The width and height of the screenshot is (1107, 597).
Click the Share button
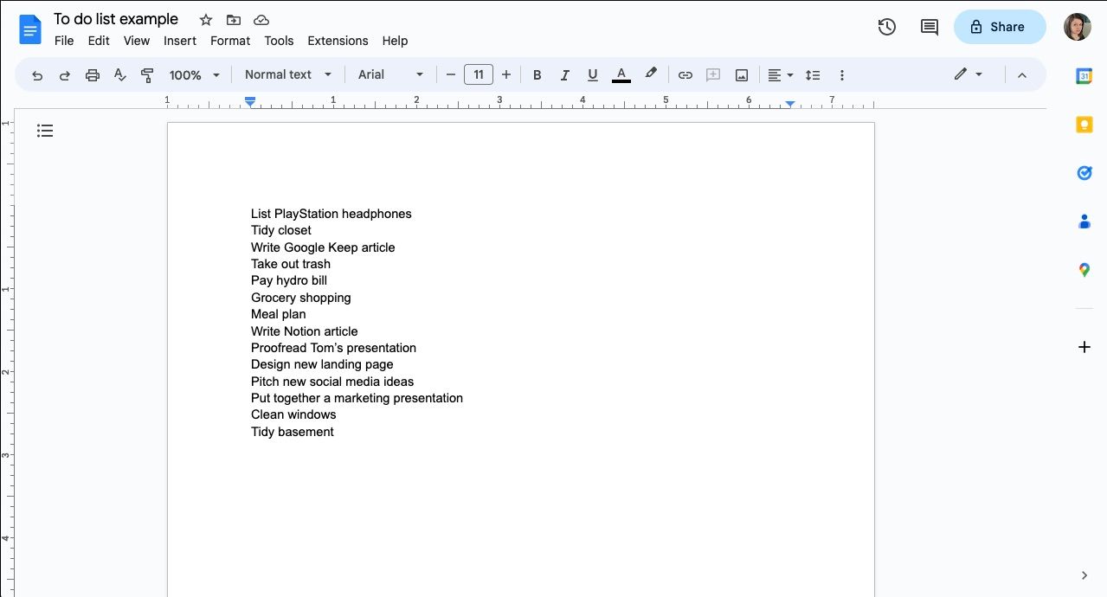(999, 27)
